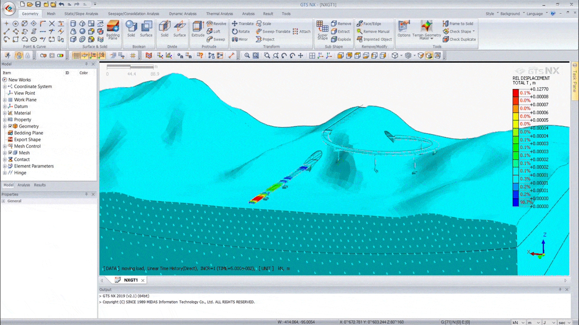579x325 pixels.
Task: Select the Scale transform tool
Action: 263,23
